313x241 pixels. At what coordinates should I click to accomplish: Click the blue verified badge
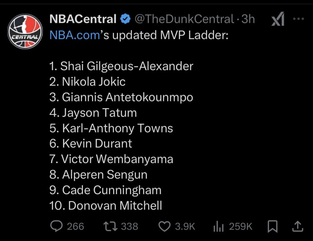click(126, 19)
